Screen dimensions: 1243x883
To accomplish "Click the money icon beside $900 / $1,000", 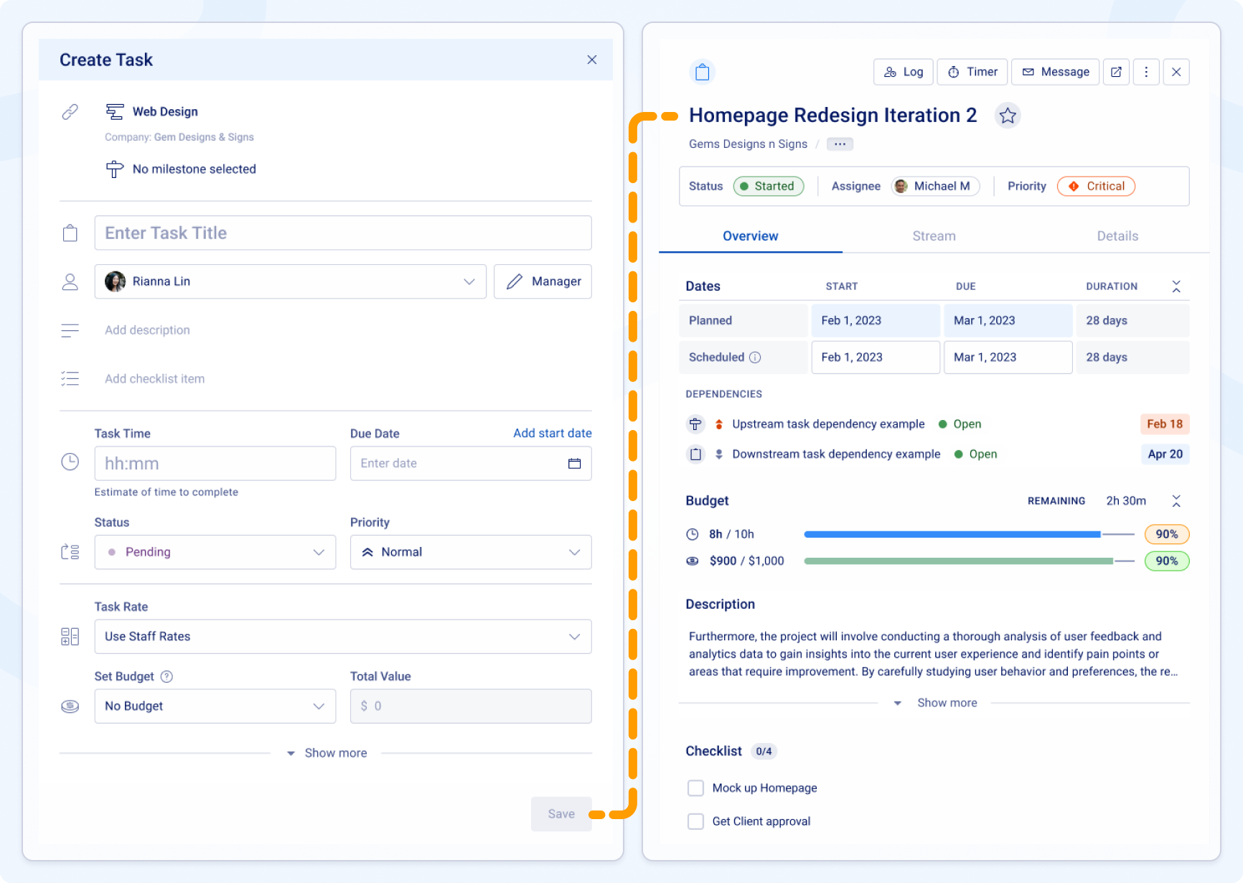I will pyautogui.click(x=692, y=561).
